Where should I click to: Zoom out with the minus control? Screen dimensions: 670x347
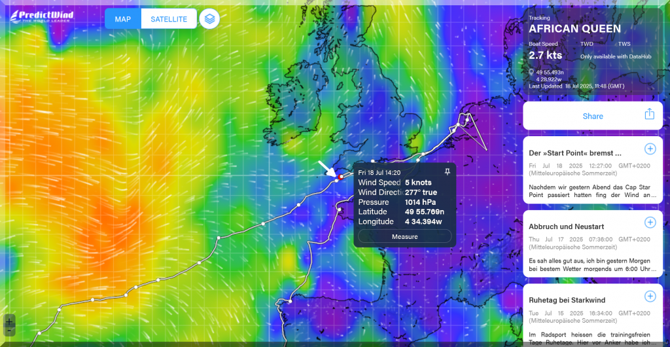click(x=9, y=331)
